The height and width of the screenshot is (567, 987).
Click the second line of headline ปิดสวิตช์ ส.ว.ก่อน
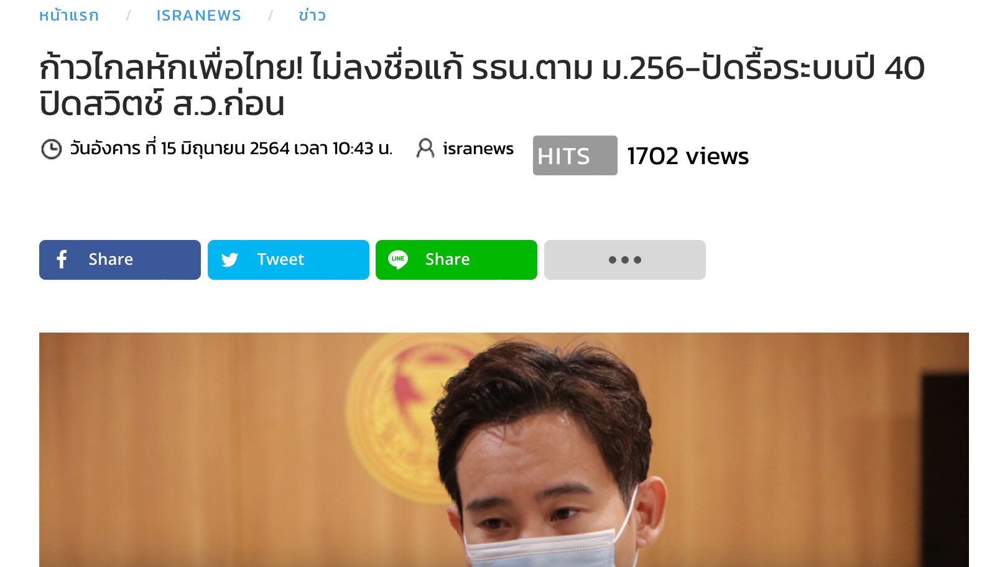click(x=162, y=104)
